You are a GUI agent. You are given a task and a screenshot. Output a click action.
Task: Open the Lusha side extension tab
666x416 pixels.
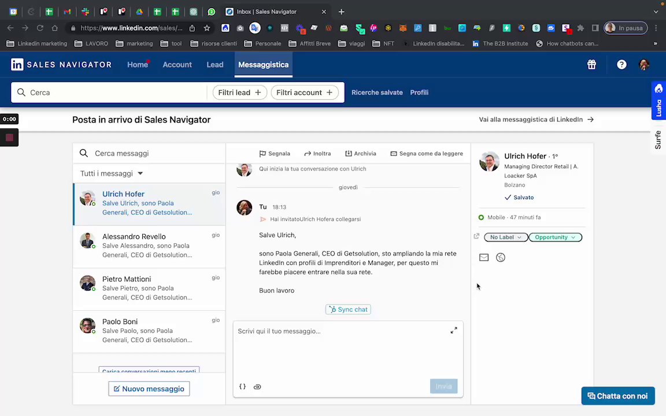click(658, 100)
